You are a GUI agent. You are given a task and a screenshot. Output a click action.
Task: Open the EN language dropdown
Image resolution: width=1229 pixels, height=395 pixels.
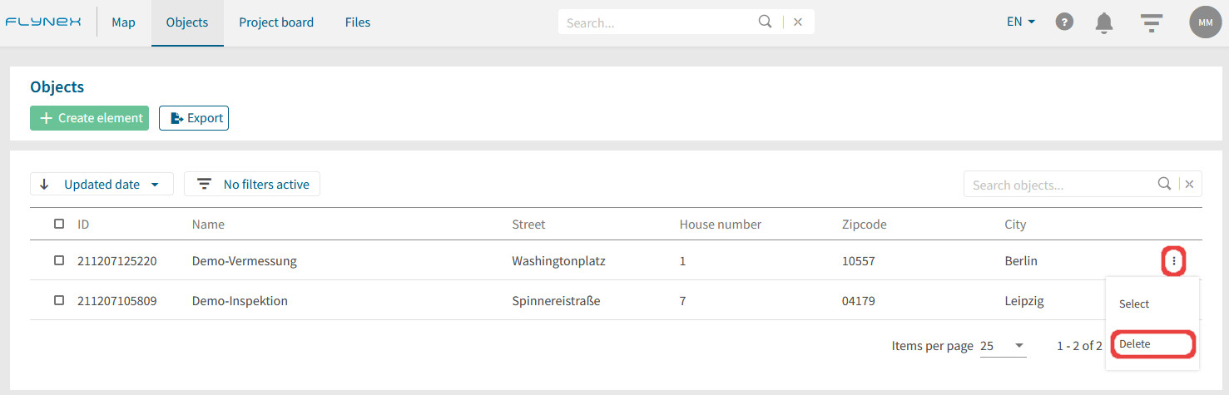click(1021, 22)
